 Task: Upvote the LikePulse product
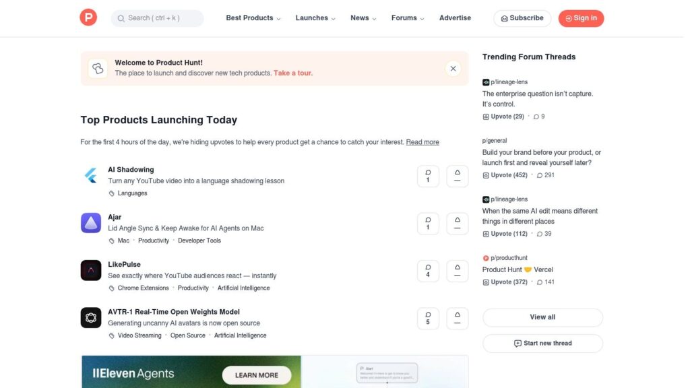coord(458,271)
